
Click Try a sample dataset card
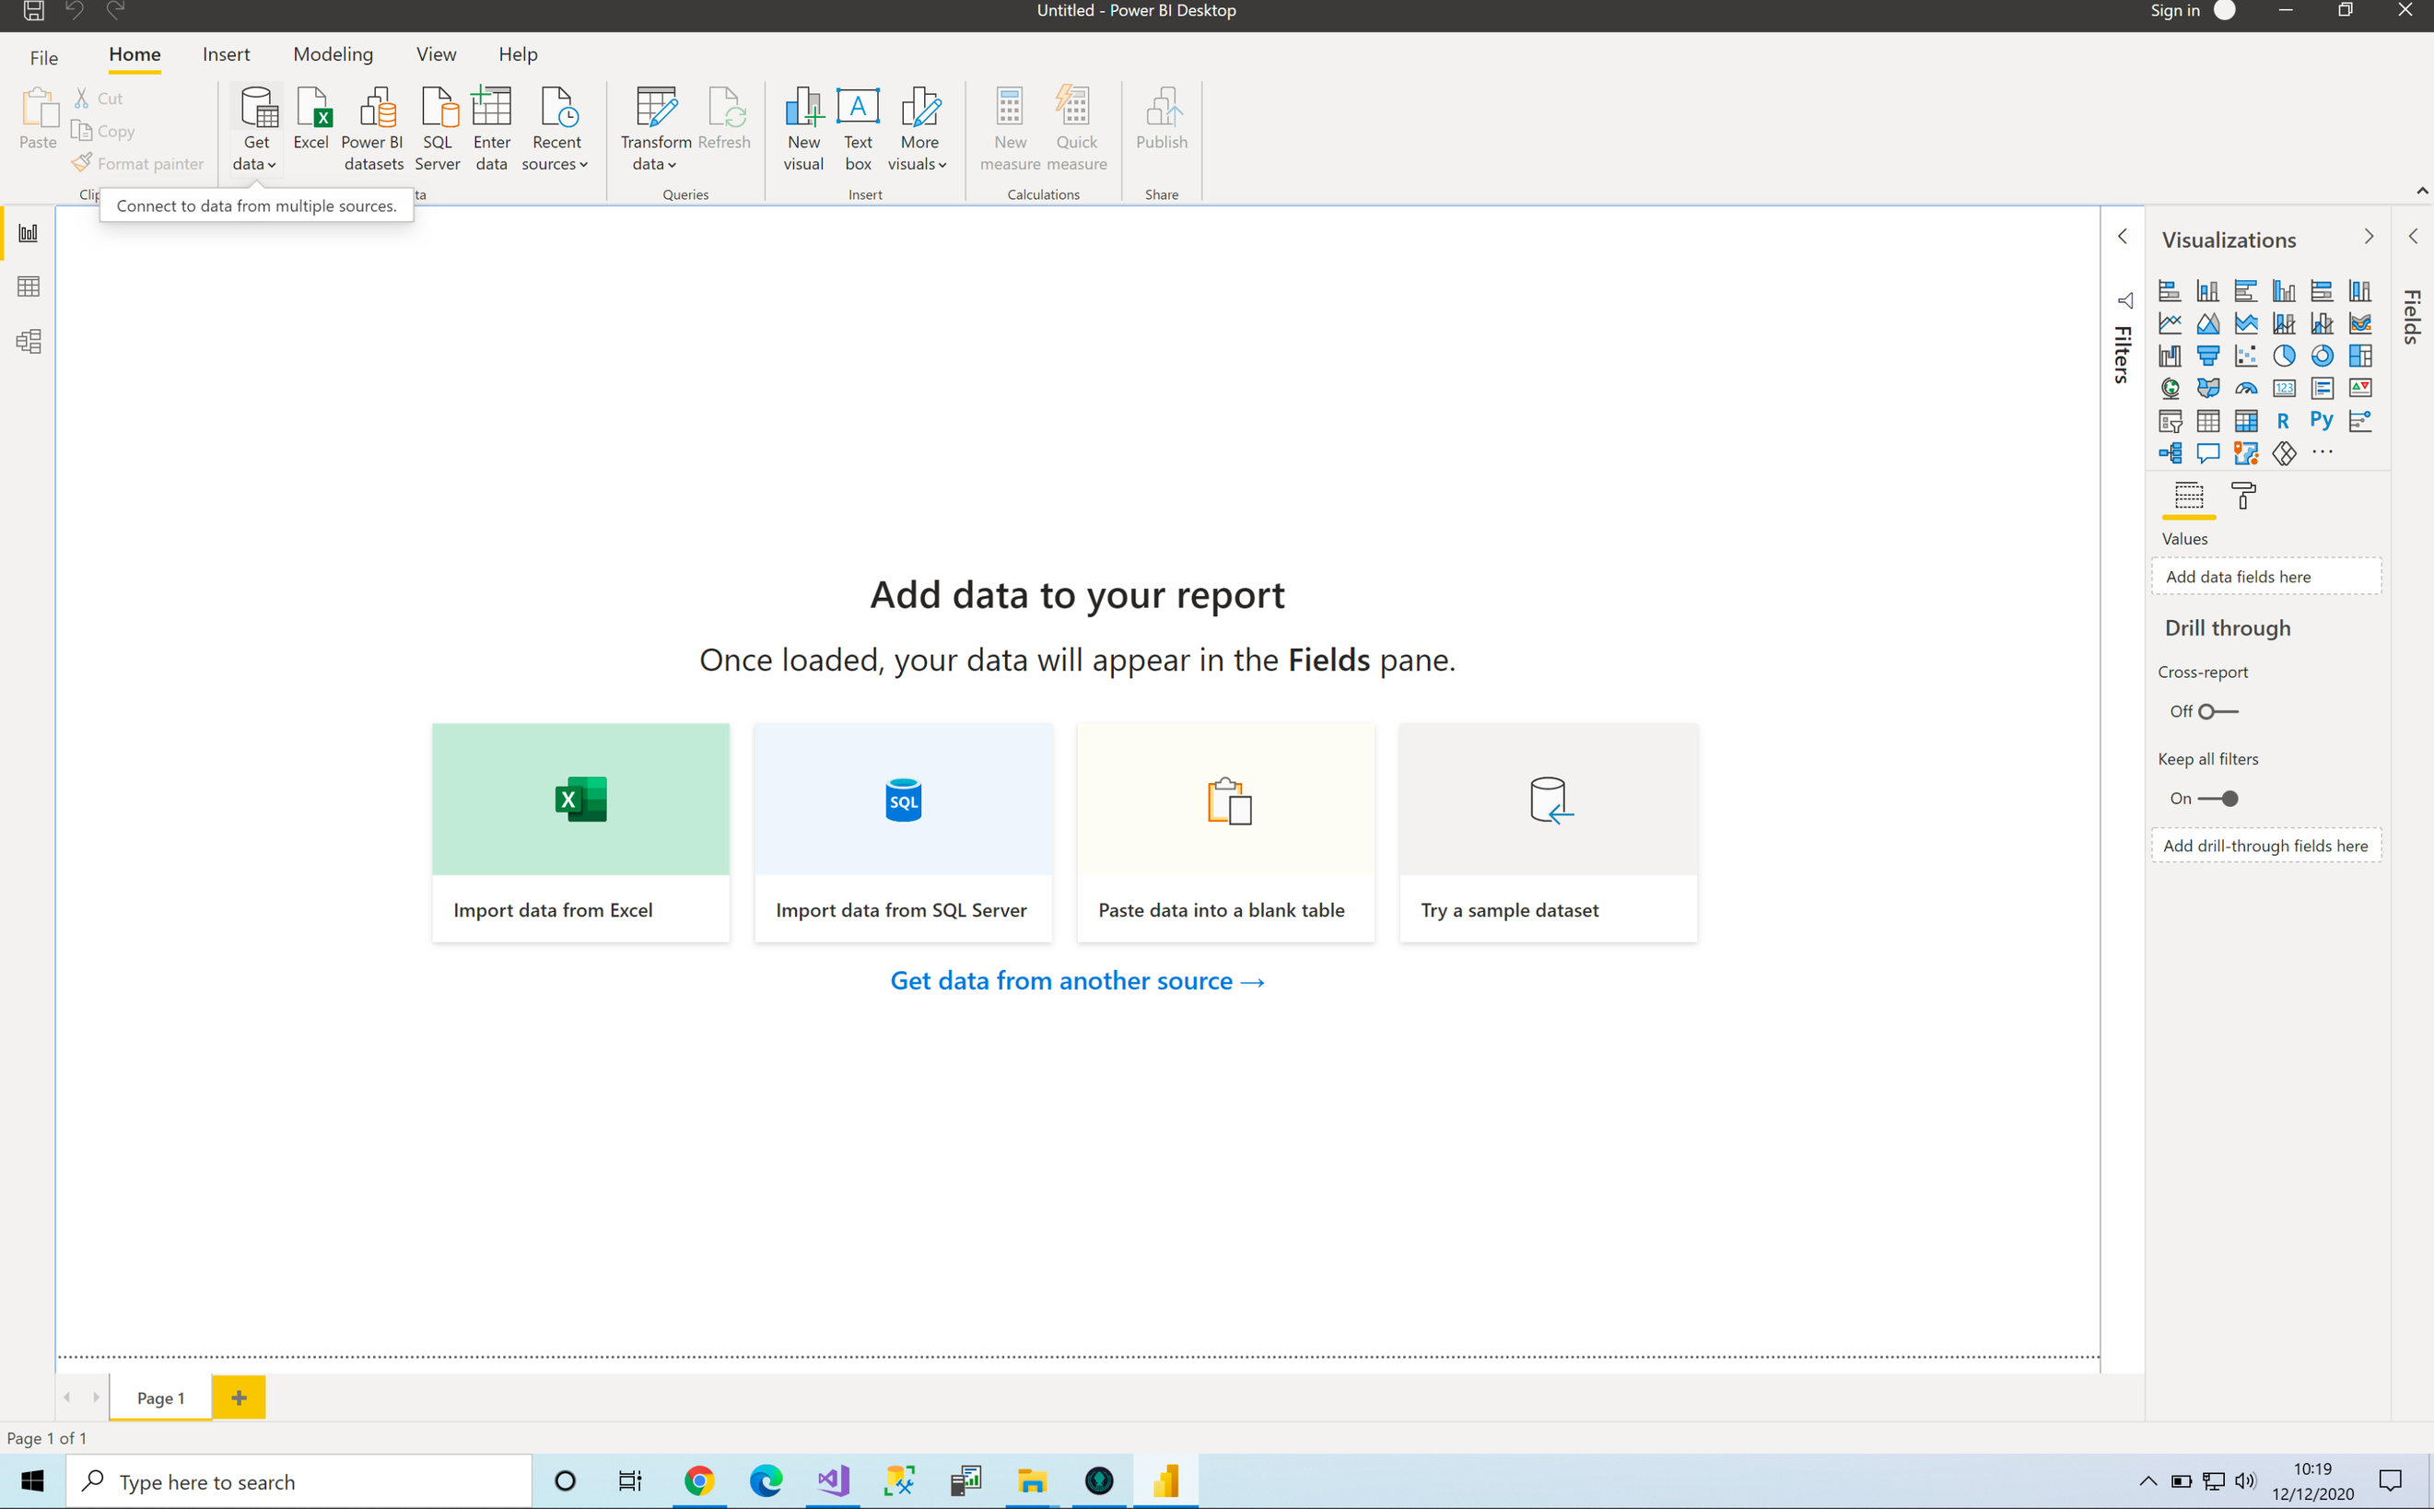pos(1548,833)
